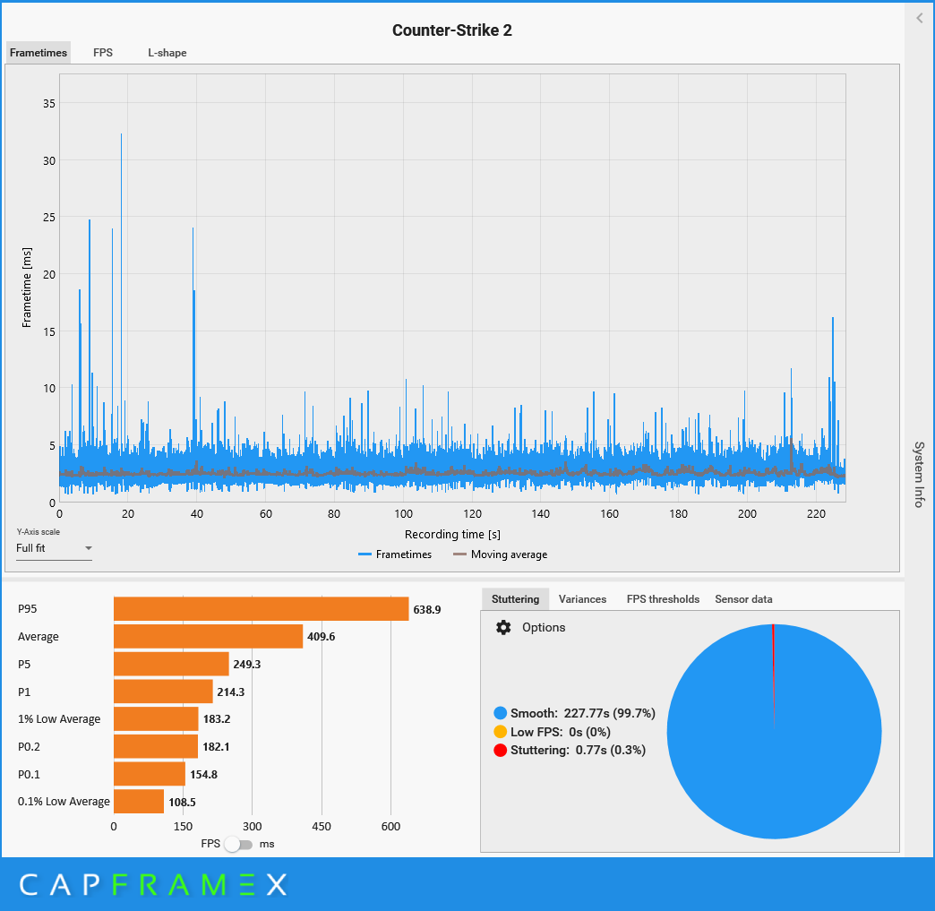Click the Stuttering: 0.77s (0.3%) text

(578, 750)
